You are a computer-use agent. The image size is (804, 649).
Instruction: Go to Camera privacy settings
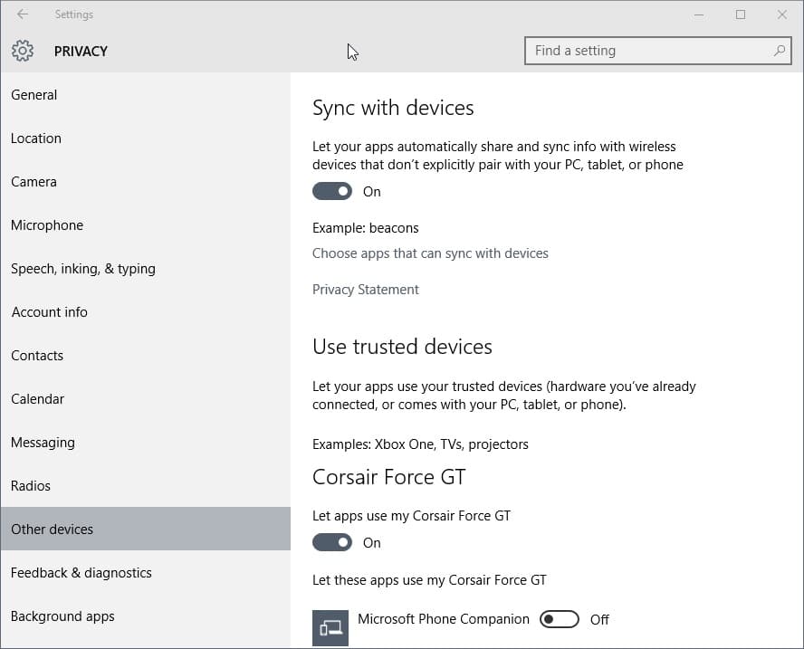tap(34, 182)
